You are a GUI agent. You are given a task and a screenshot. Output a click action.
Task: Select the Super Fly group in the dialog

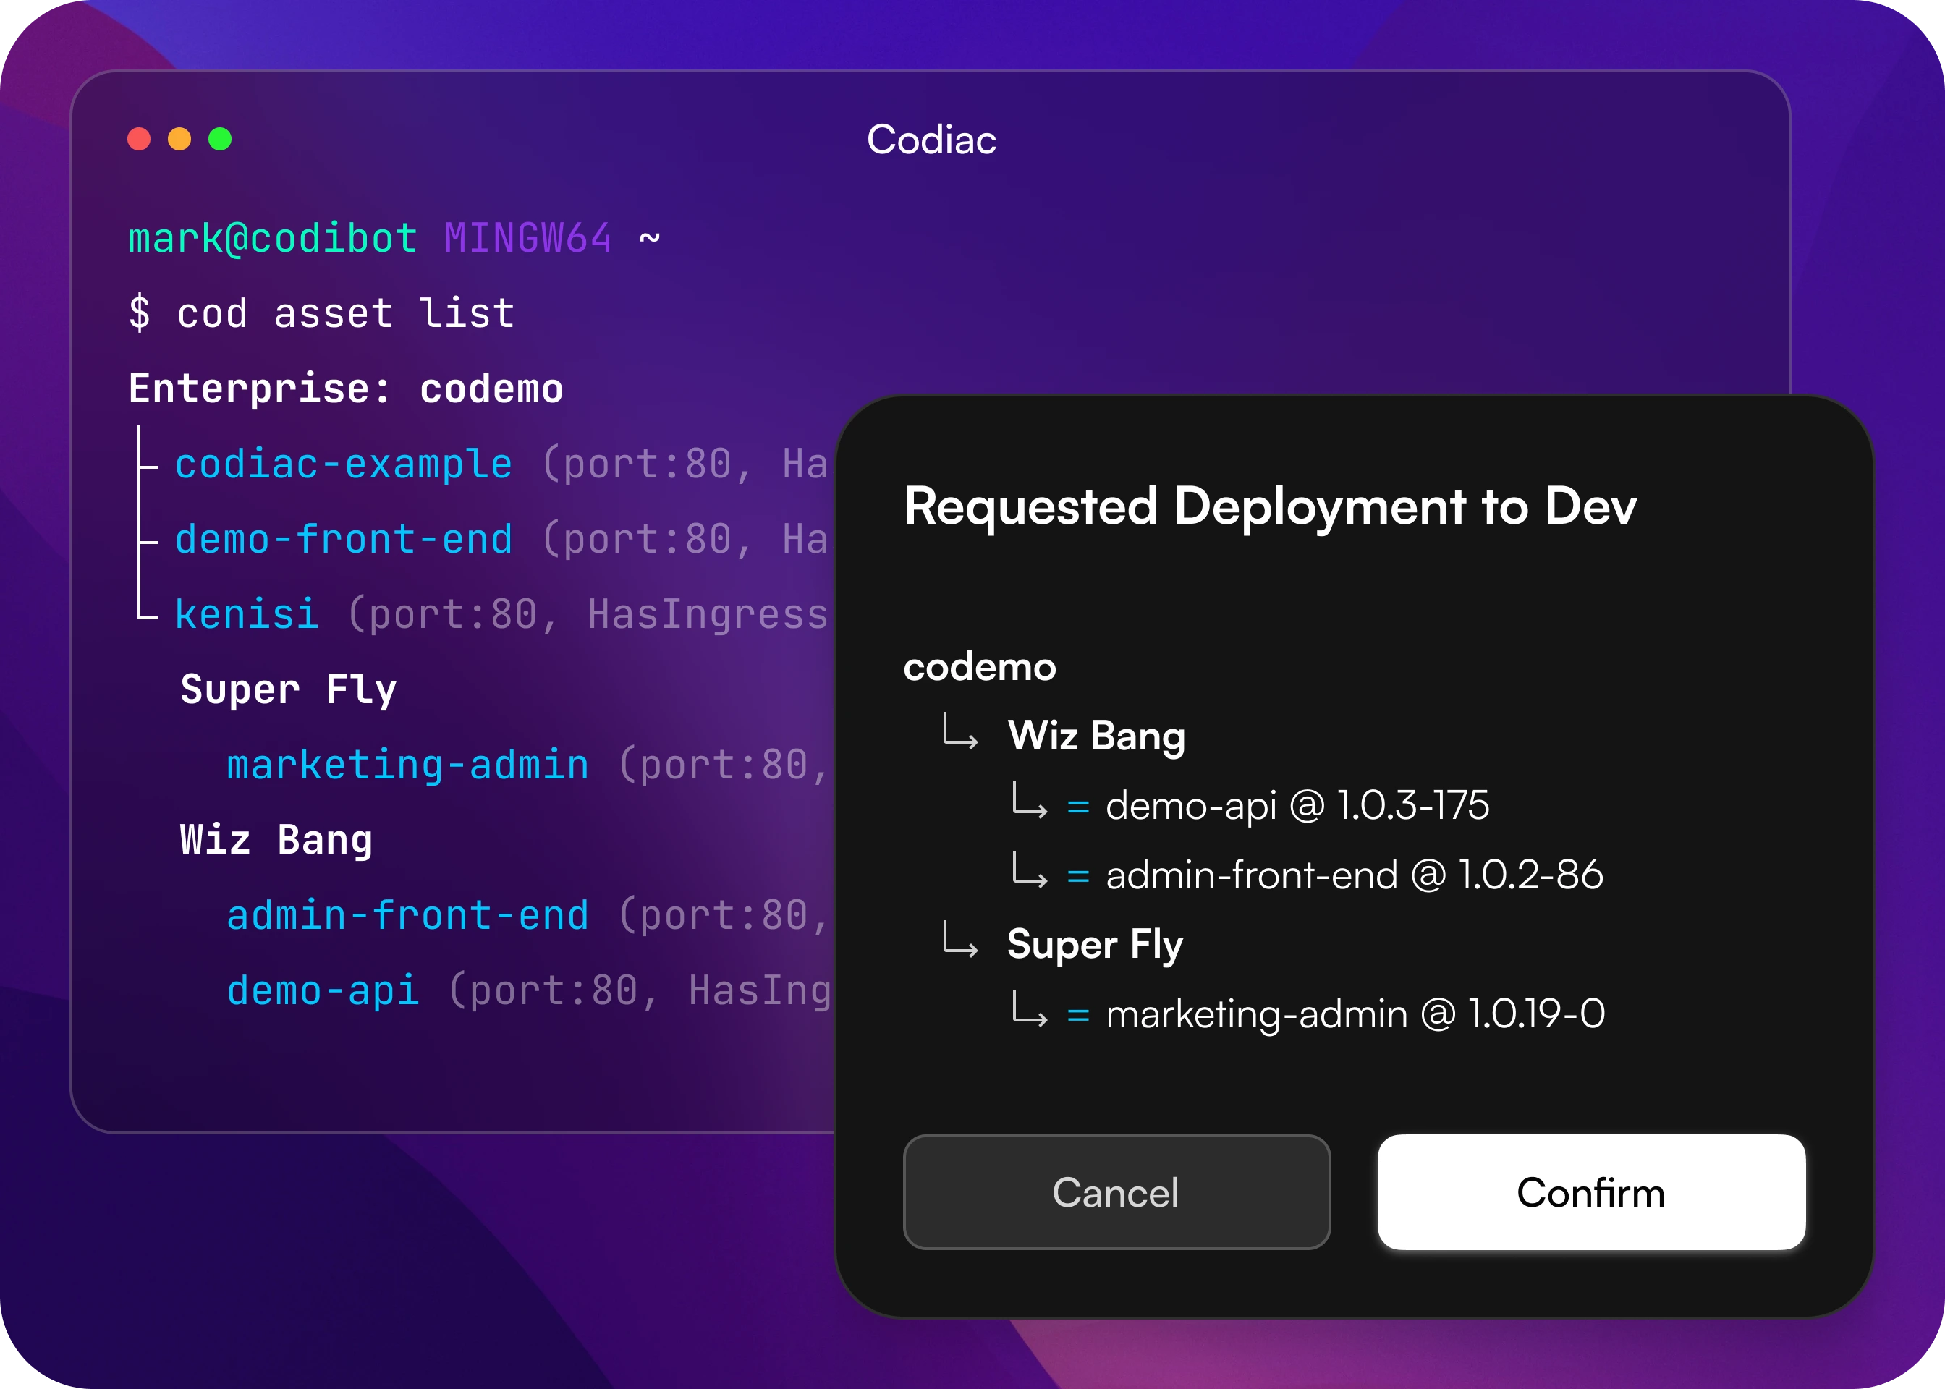1095,945
